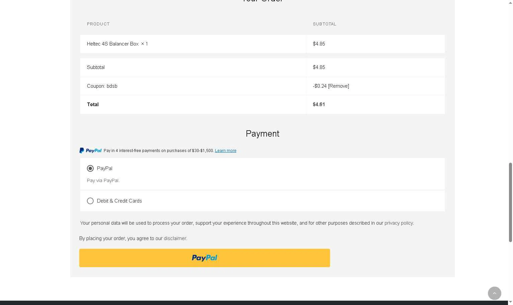Click the back-to-top arrow button
The image size is (513, 305).
[x=494, y=293]
